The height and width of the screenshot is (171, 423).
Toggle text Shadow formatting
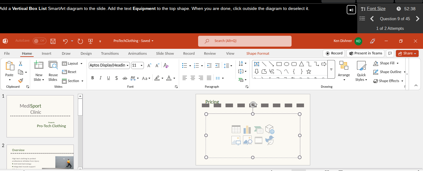tap(116, 78)
